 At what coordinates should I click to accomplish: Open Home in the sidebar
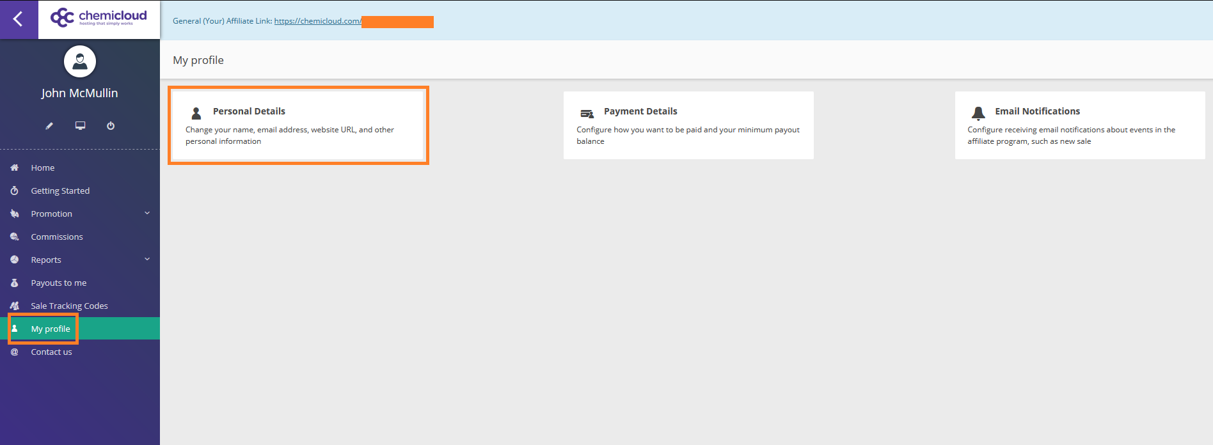43,168
